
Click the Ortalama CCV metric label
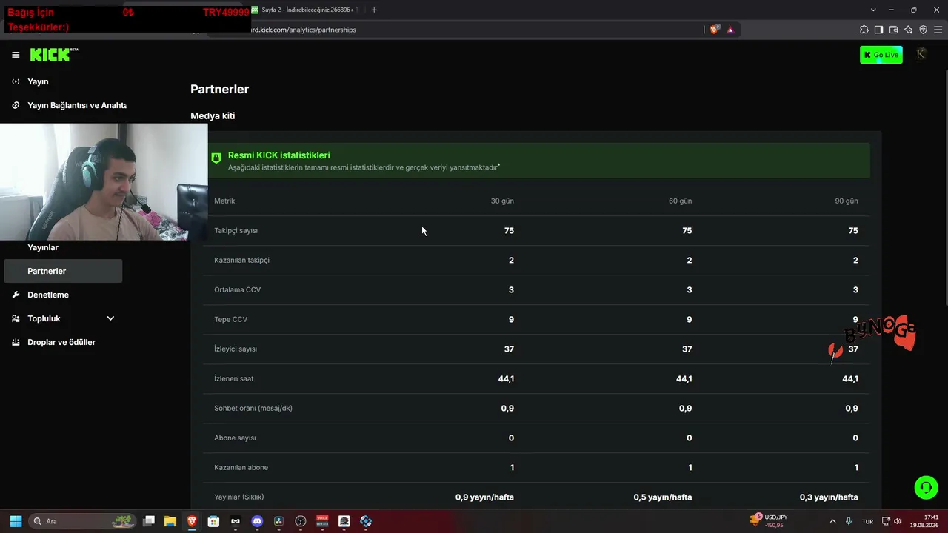tap(238, 289)
